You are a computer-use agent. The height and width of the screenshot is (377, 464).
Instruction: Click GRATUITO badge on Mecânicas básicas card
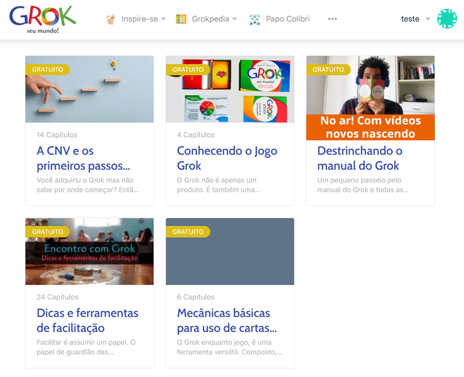click(188, 232)
